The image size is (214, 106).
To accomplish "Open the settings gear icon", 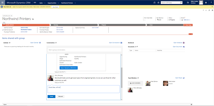I will (206, 3).
